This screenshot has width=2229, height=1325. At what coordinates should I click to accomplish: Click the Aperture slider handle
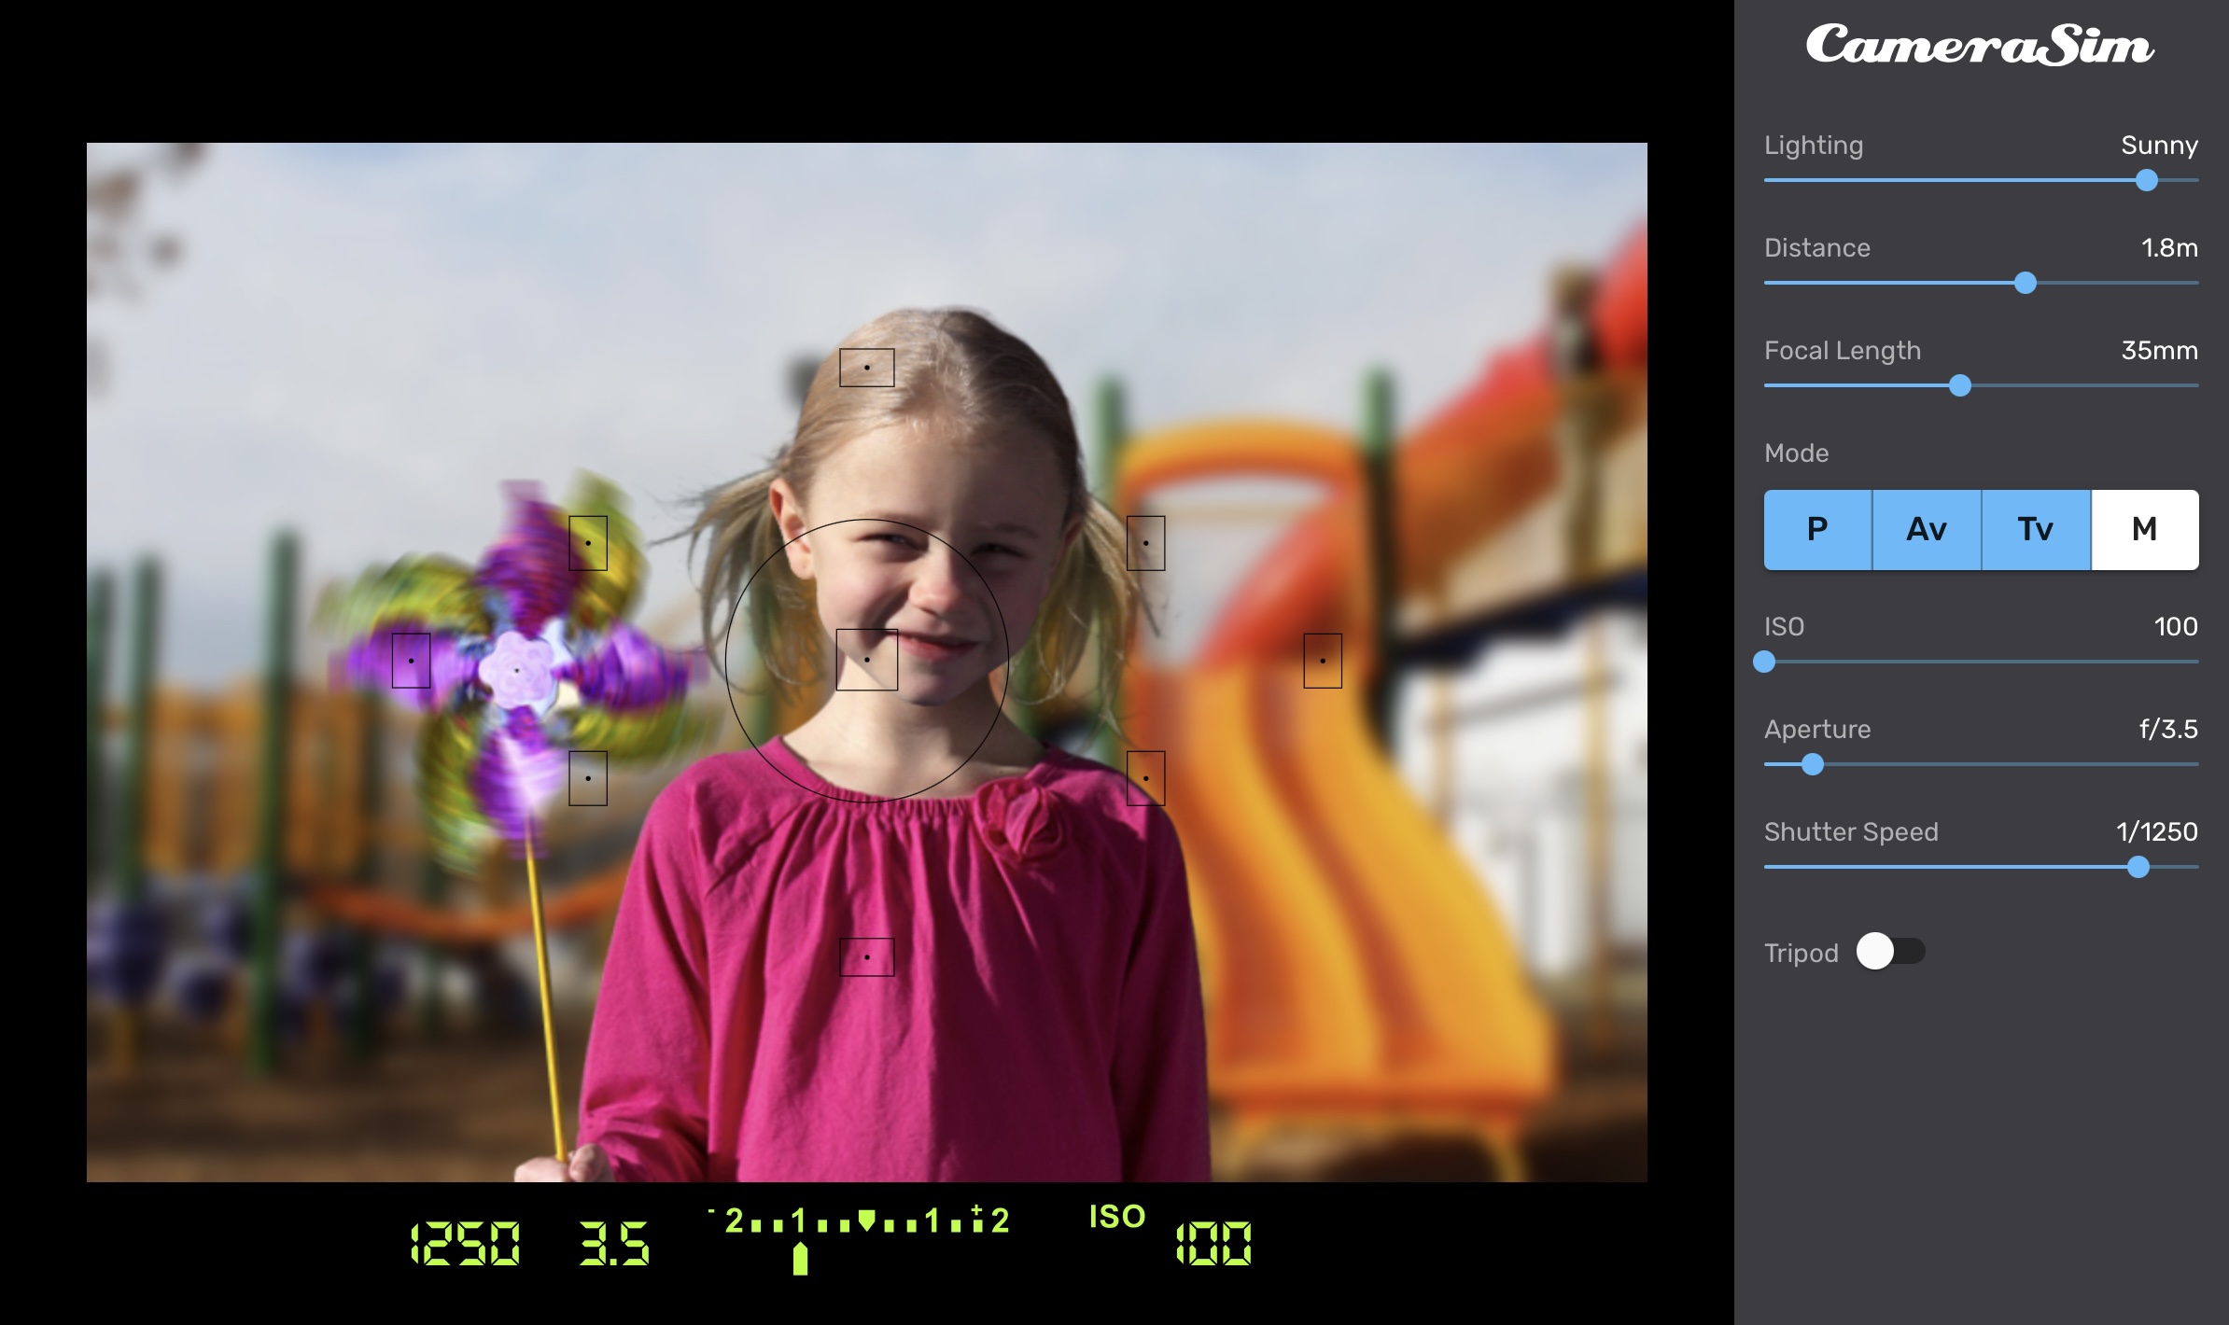[1812, 764]
